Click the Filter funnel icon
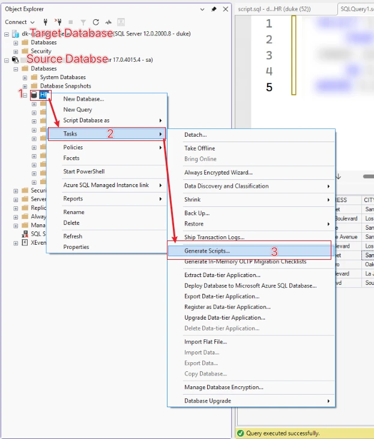 (83, 22)
